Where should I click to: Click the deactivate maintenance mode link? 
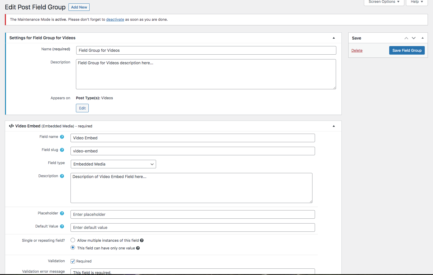pyautogui.click(x=115, y=20)
